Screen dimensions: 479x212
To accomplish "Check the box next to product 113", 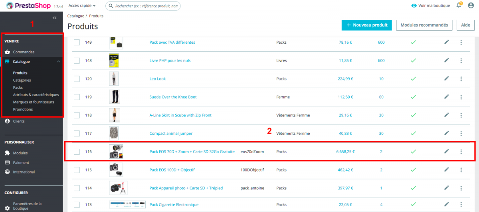I will click(x=77, y=205).
